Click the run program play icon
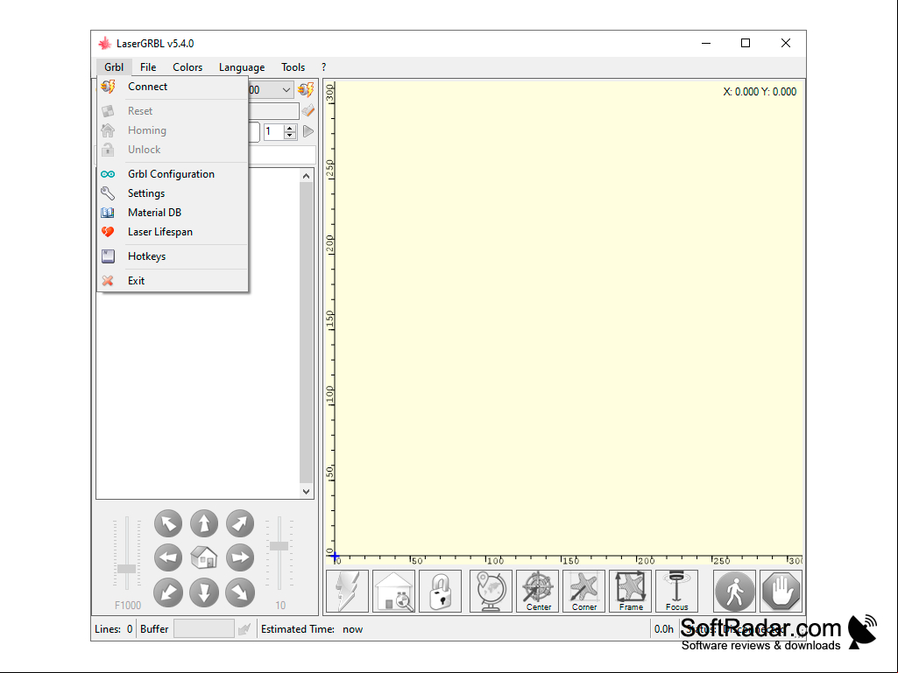 [x=308, y=131]
